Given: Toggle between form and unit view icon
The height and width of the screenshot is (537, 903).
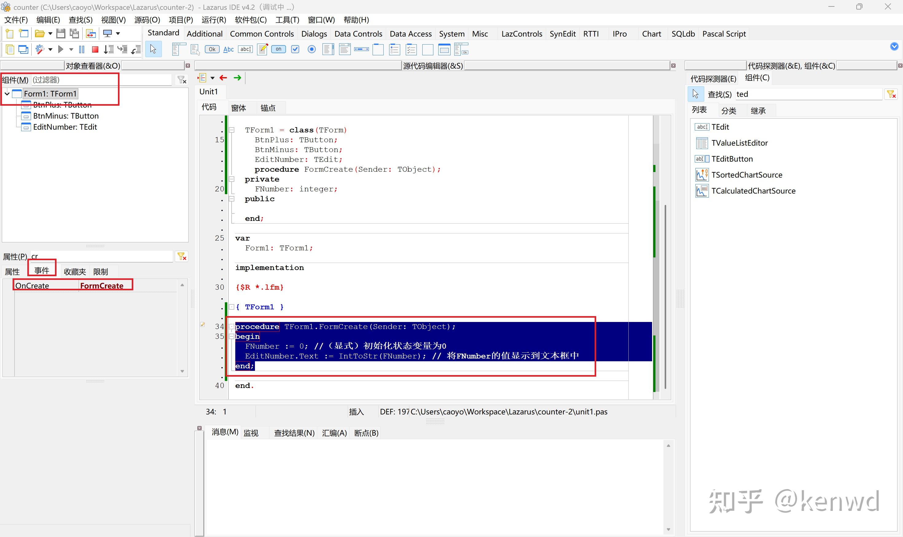Looking at the screenshot, I should (91, 34).
